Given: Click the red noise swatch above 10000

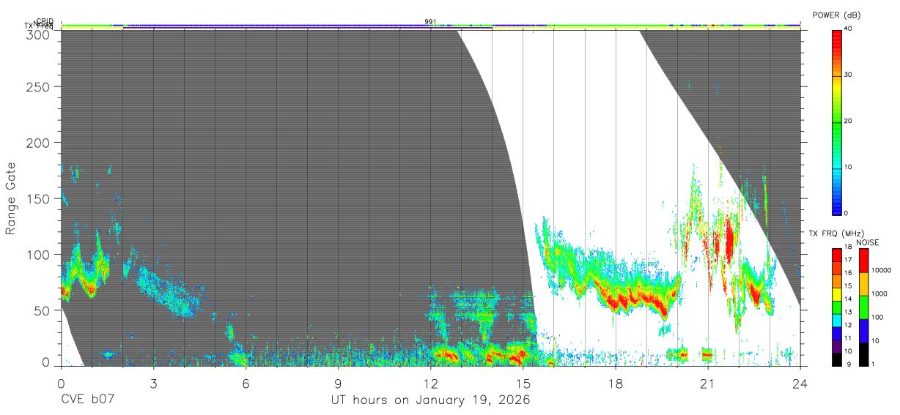Looking at the screenshot, I should [864, 261].
